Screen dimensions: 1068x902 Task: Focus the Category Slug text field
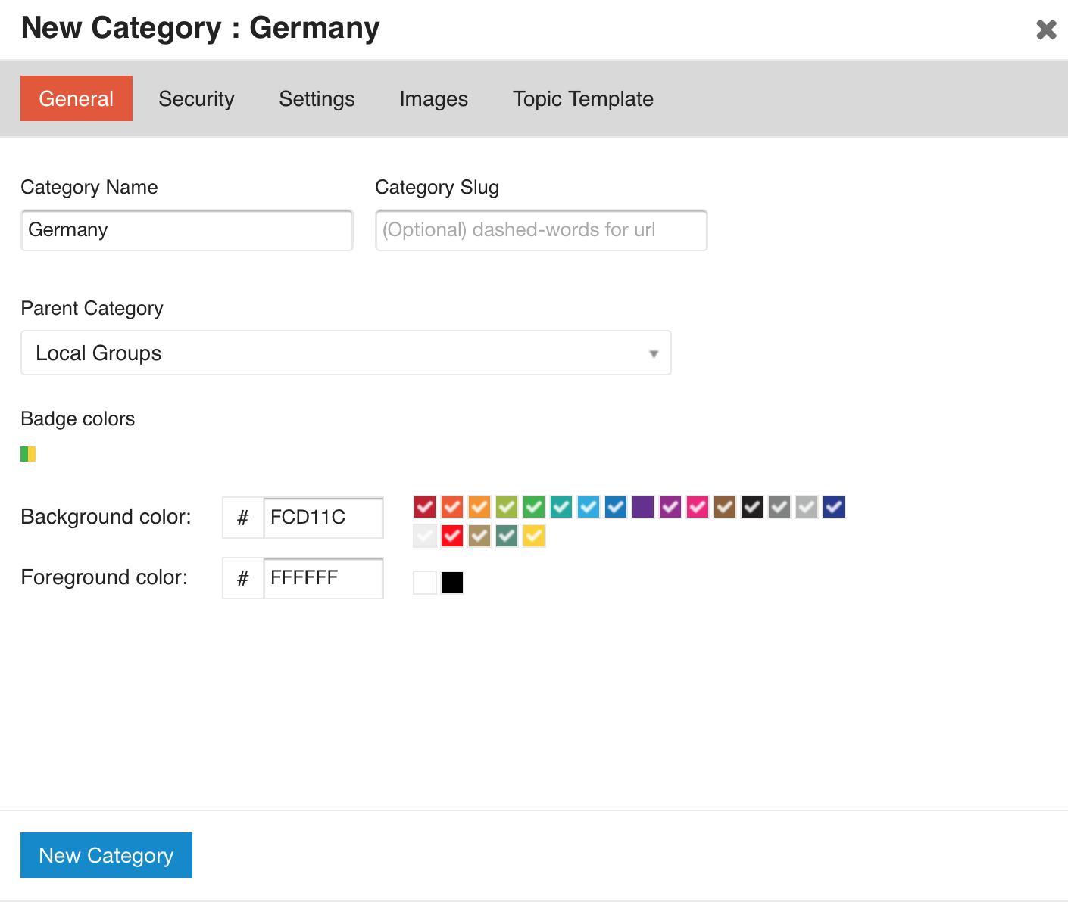[x=541, y=230]
